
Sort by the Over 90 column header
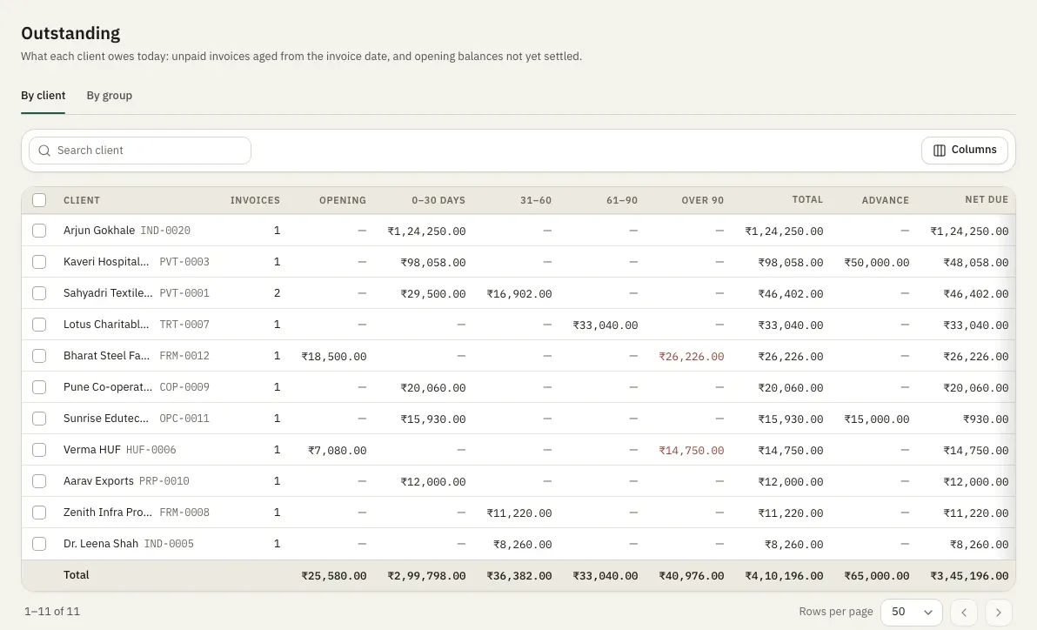[x=702, y=200]
